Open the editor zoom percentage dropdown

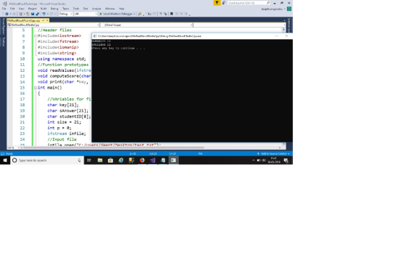[14, 147]
